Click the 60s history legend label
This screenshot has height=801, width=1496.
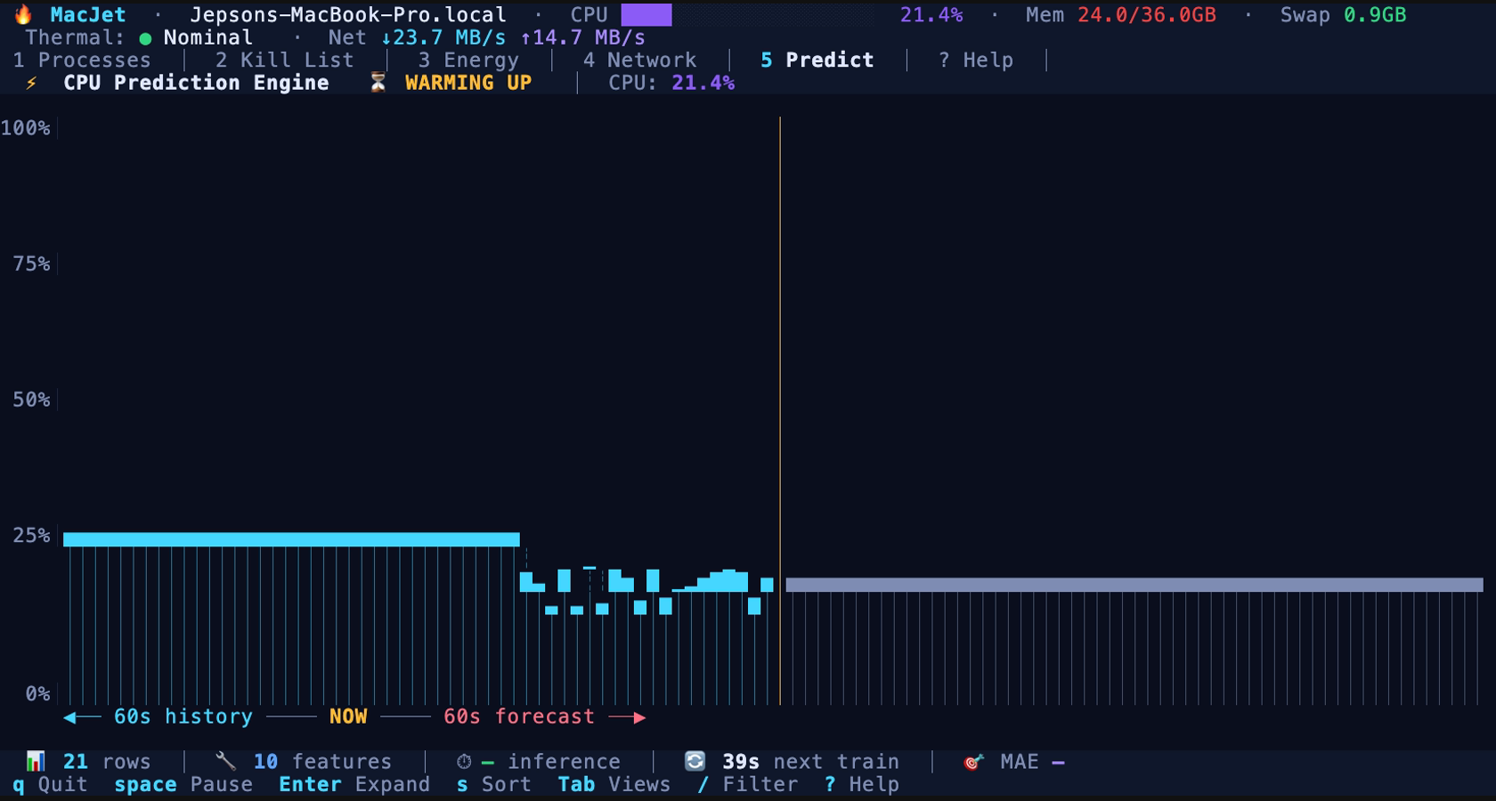(183, 716)
